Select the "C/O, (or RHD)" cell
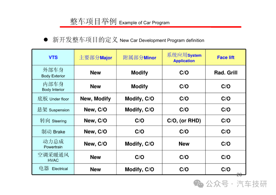276x195 pixels. tap(184, 121)
